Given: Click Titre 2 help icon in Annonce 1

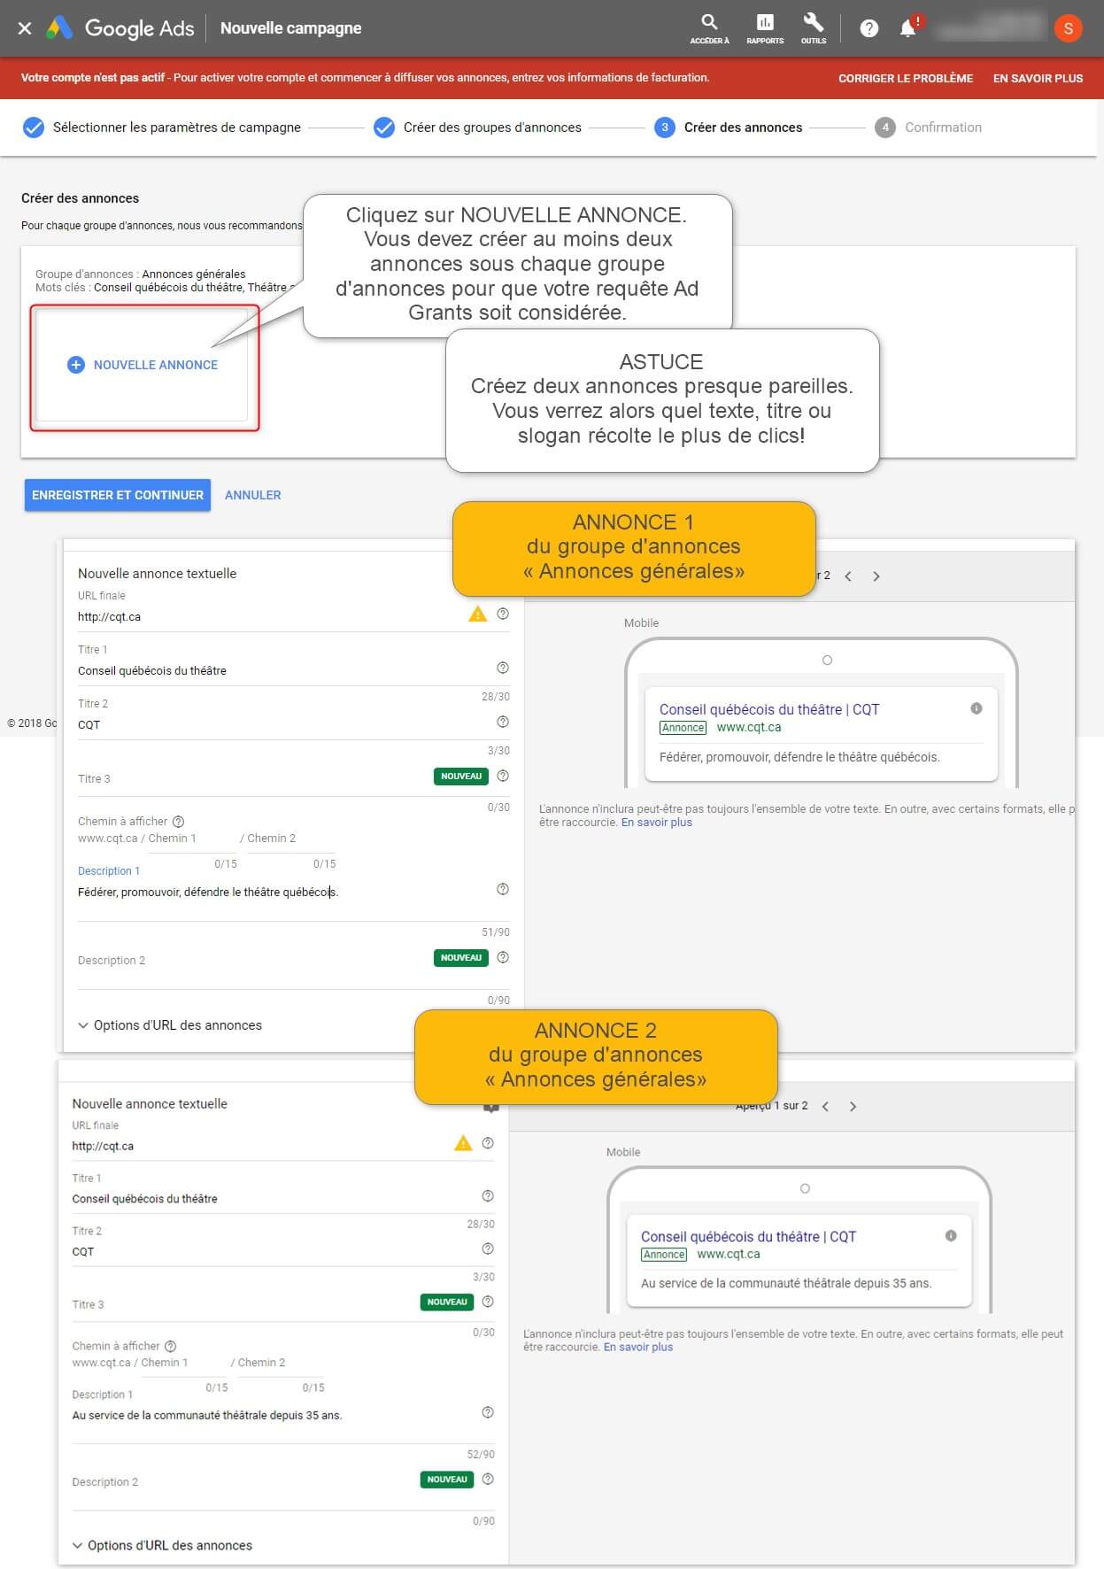Looking at the screenshot, I should (x=503, y=722).
